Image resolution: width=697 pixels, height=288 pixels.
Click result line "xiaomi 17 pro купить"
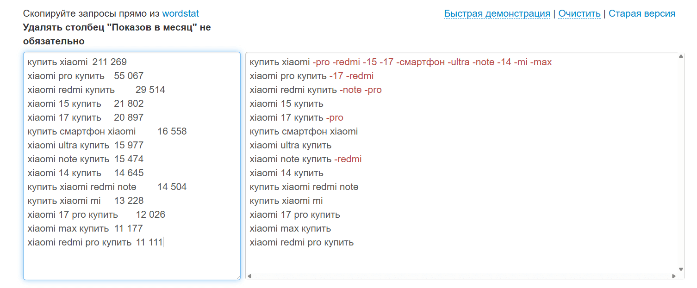click(295, 214)
